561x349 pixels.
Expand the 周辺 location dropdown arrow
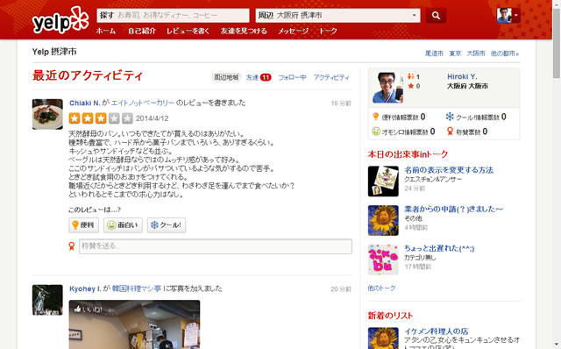(x=414, y=16)
